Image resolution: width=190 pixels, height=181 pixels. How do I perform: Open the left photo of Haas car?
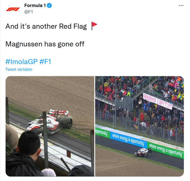point(50,126)
